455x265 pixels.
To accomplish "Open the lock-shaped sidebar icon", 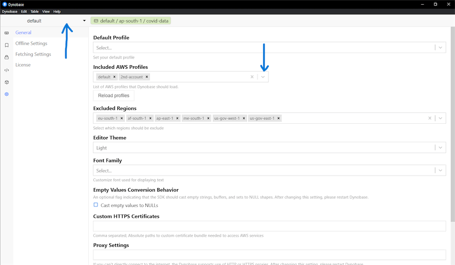I will (x=7, y=57).
